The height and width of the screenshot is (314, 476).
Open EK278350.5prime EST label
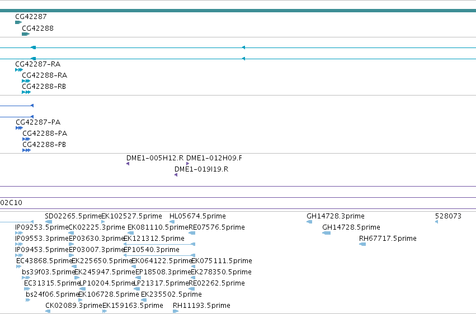point(221,272)
